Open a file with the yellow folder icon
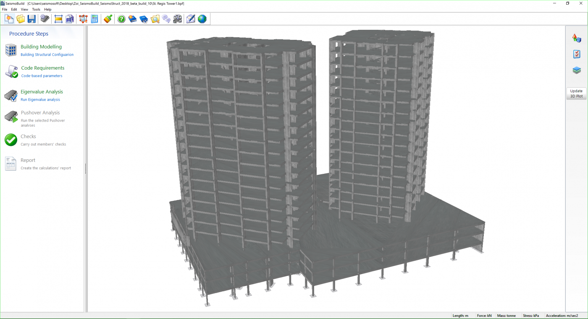 click(x=20, y=19)
